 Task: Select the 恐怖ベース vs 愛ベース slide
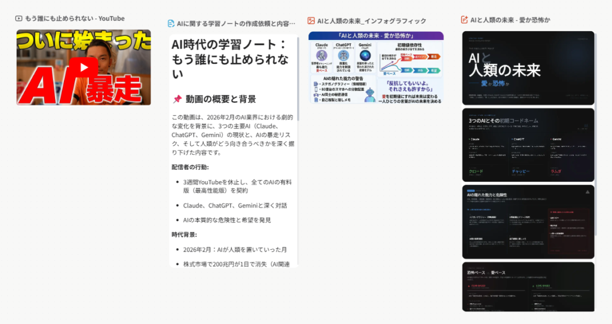click(528, 286)
